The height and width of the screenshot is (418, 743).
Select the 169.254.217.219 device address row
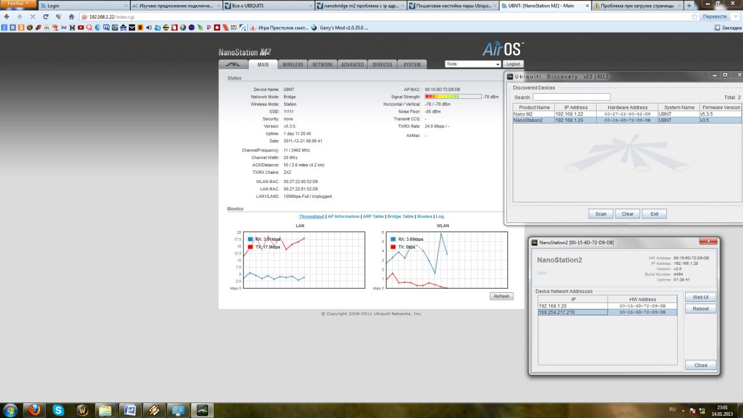tap(608, 312)
